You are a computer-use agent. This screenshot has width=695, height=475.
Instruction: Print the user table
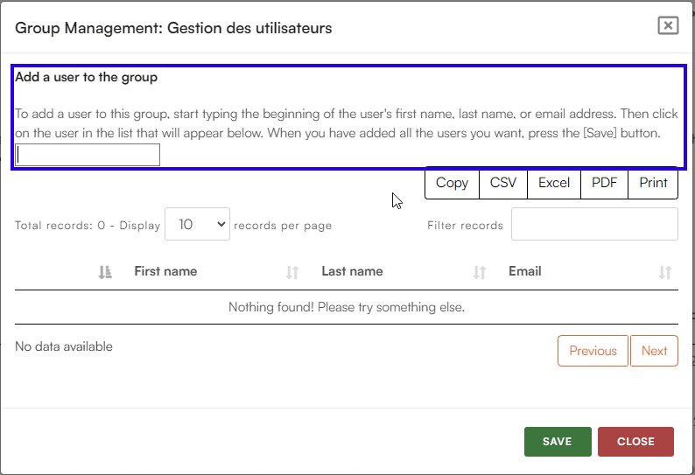coord(653,183)
